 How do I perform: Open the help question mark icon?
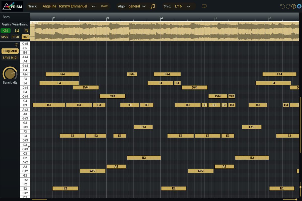(294, 6)
